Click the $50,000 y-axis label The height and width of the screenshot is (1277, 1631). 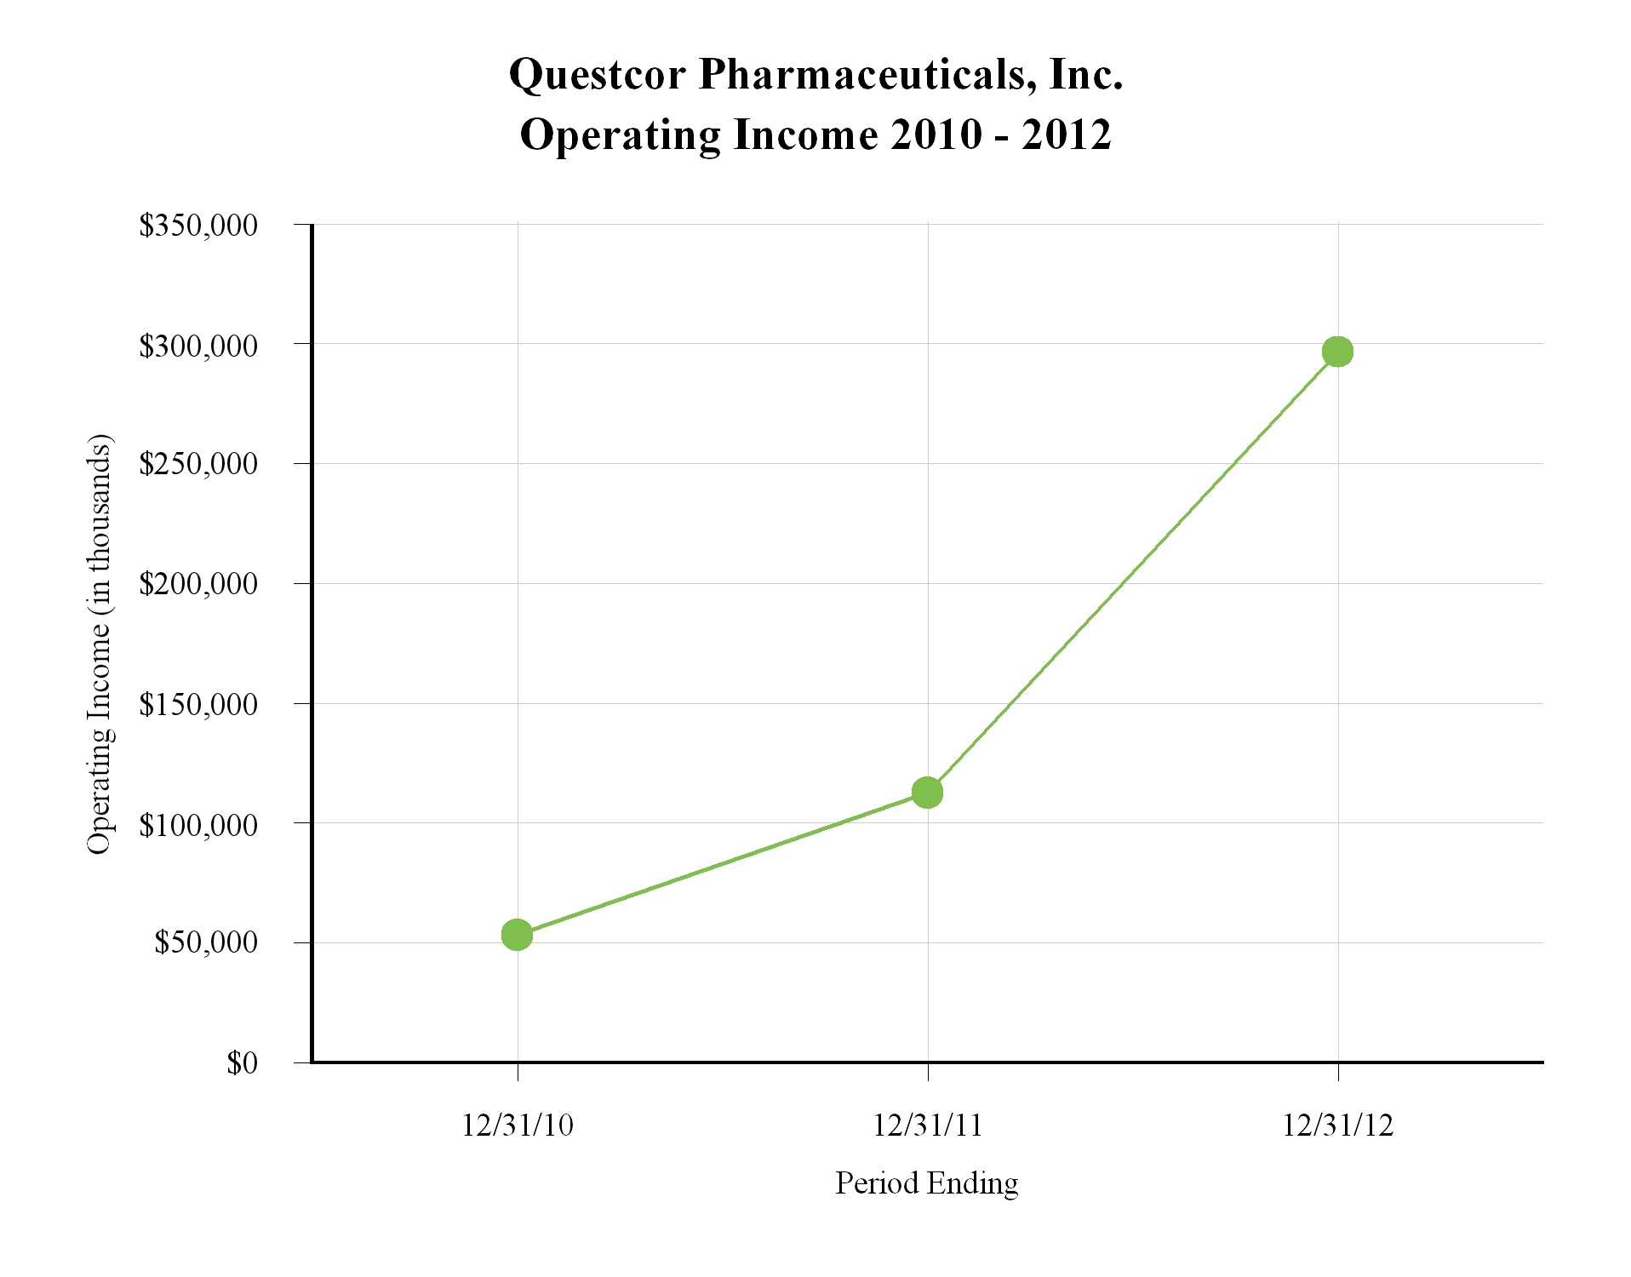206,943
